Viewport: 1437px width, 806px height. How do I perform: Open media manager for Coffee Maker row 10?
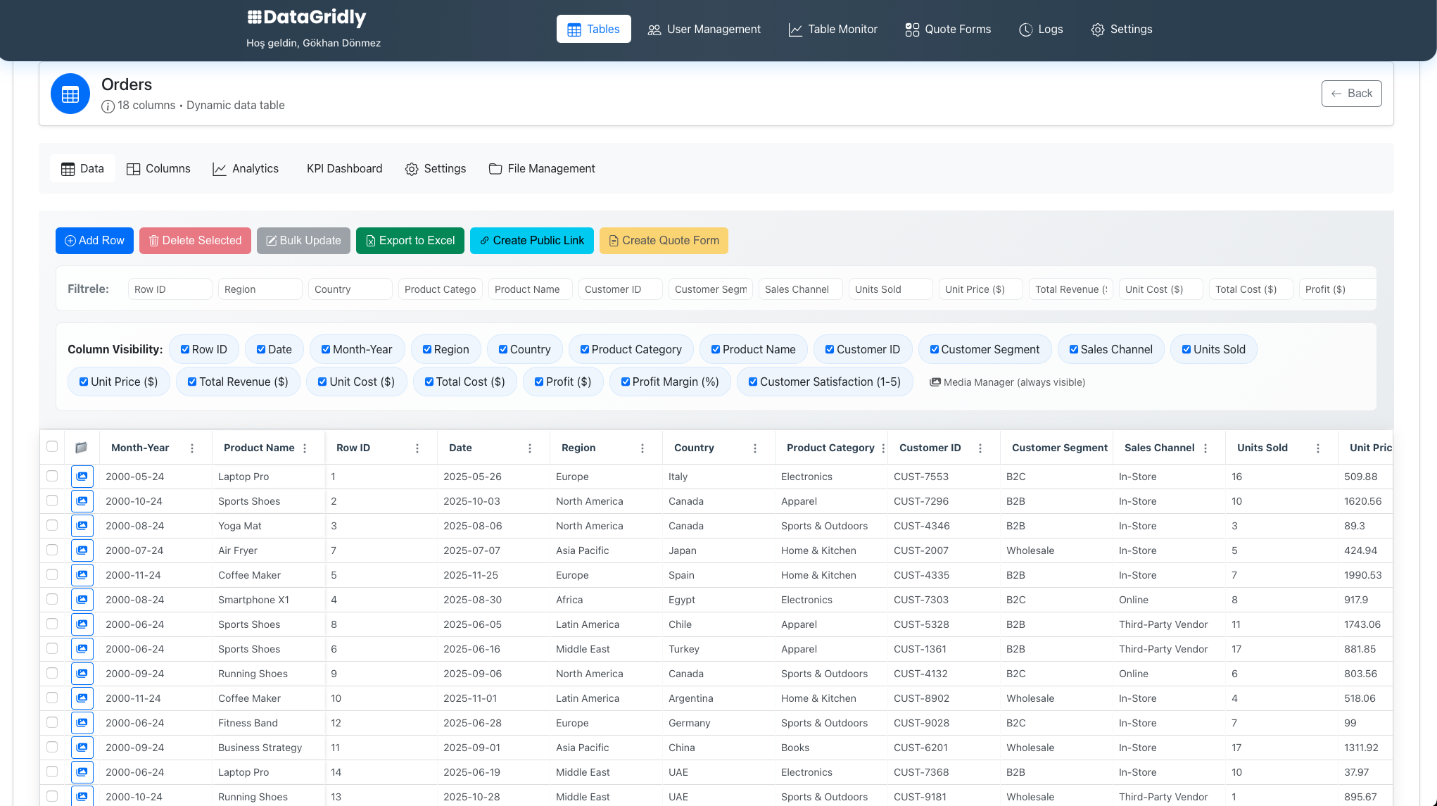(82, 698)
